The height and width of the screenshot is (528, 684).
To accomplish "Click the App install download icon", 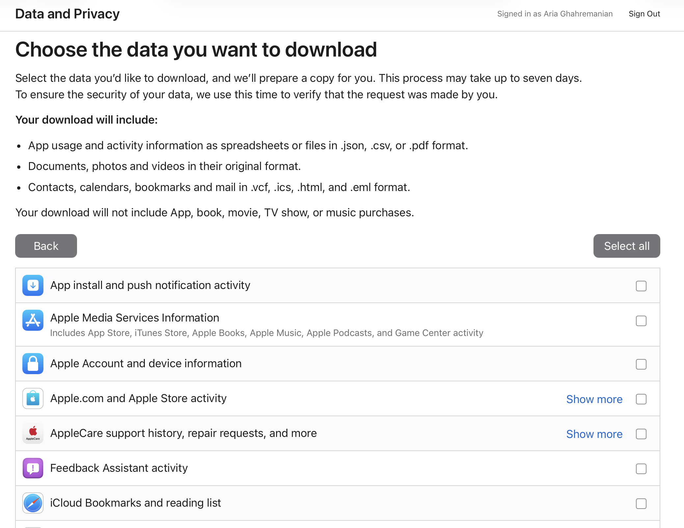I will [x=33, y=285].
